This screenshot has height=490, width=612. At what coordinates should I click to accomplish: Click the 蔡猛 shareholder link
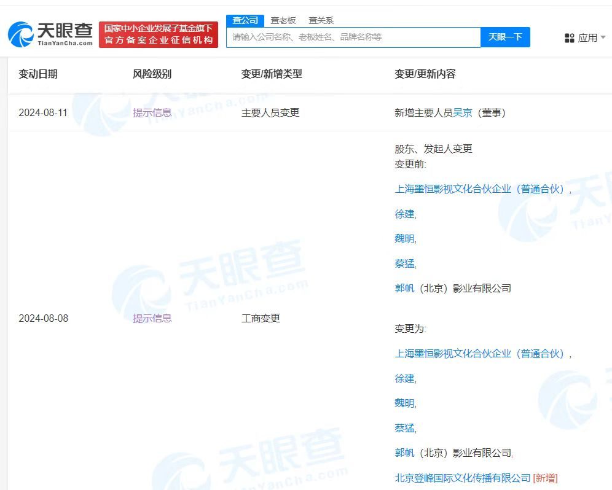(404, 263)
